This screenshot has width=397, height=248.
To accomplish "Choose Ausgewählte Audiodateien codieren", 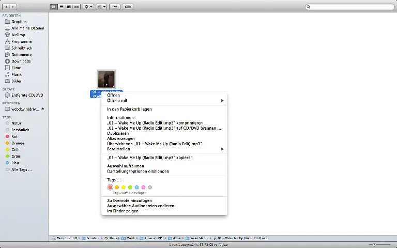I will click(x=164, y=206).
